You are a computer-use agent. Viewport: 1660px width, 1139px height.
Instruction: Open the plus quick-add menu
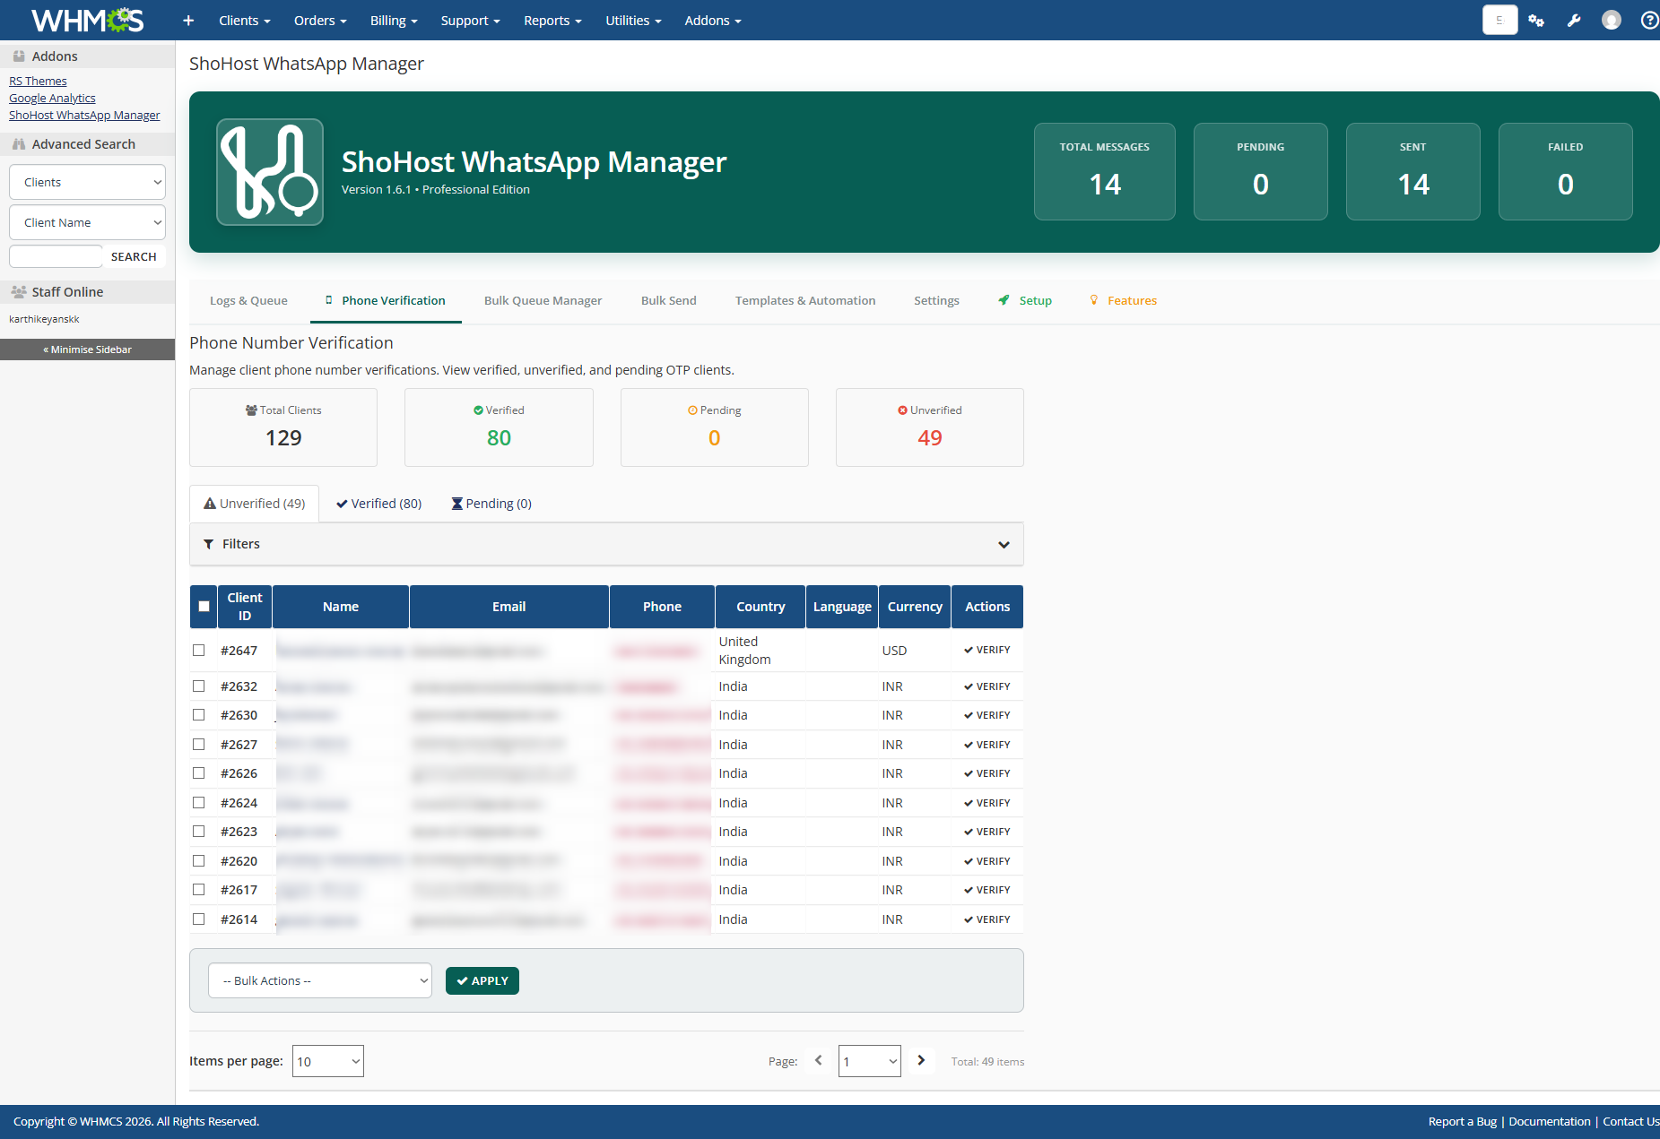point(188,21)
